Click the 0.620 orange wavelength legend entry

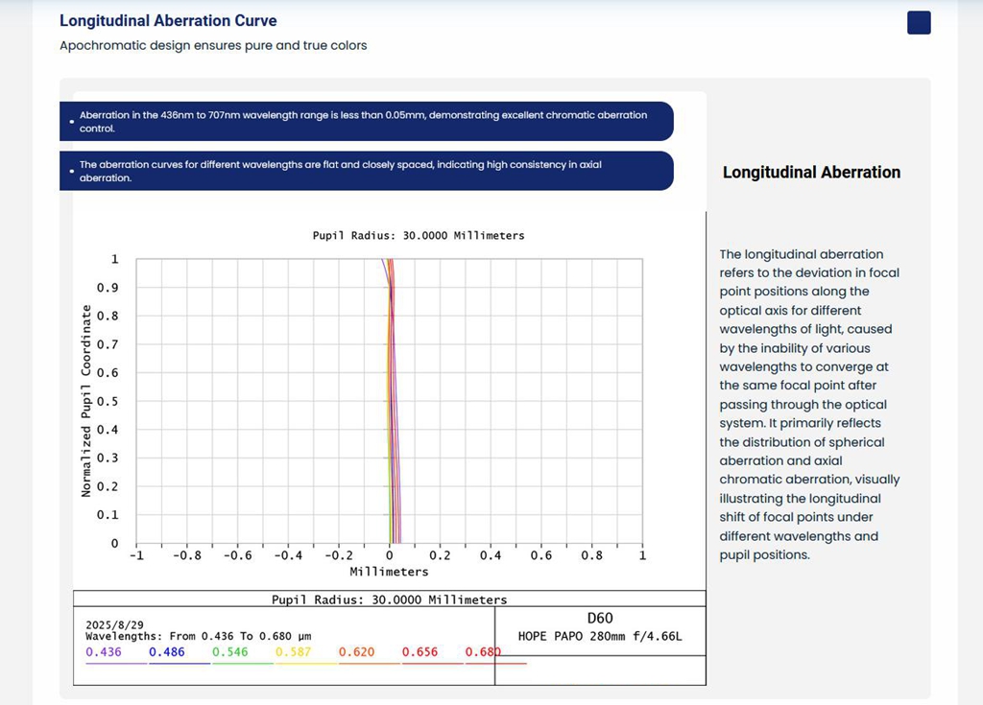(x=356, y=652)
